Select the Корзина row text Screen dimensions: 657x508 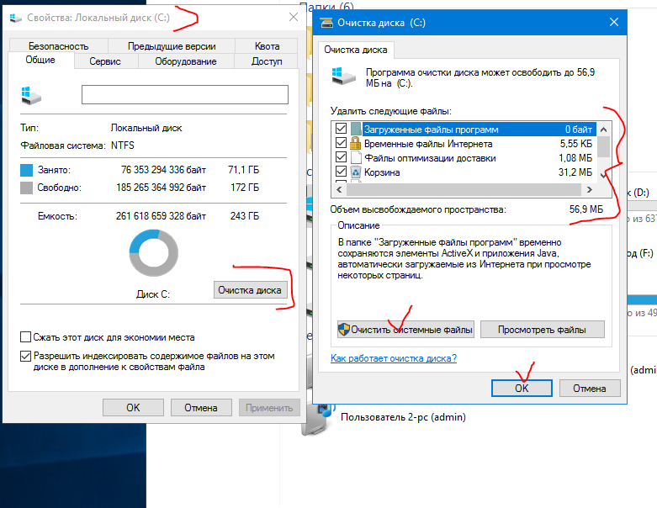pos(382,172)
